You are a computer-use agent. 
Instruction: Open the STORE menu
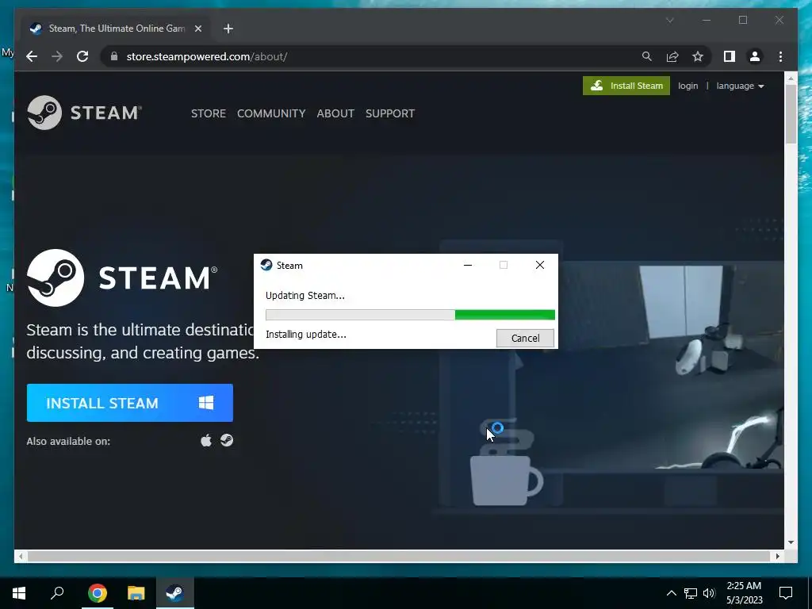coord(209,113)
